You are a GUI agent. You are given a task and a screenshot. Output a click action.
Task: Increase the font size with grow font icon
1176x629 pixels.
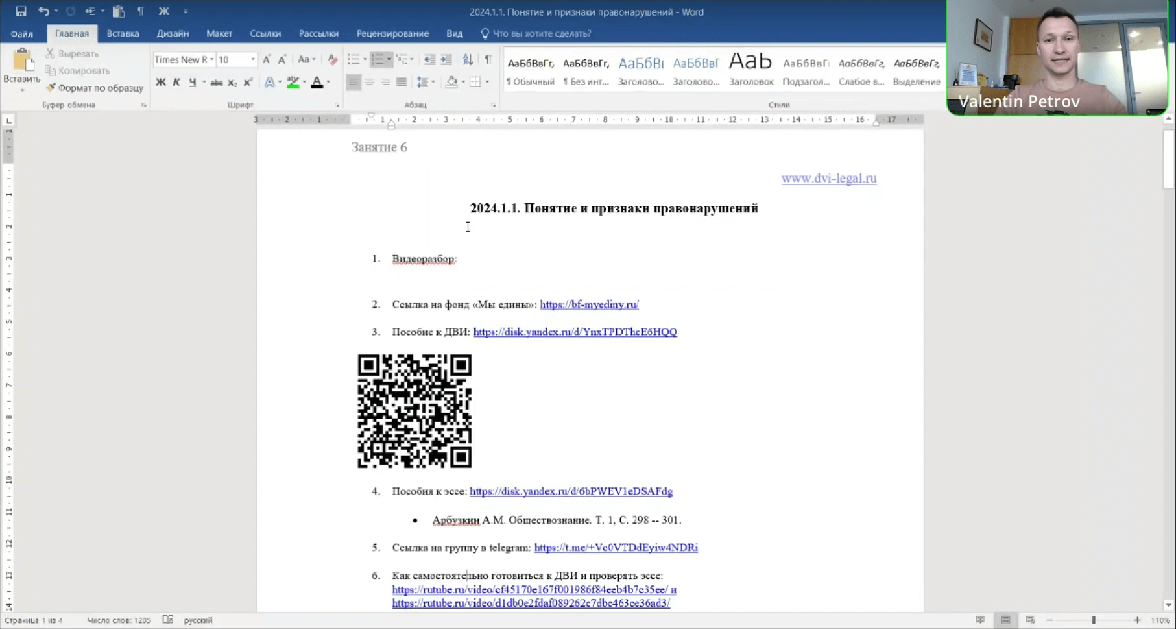[x=266, y=59]
